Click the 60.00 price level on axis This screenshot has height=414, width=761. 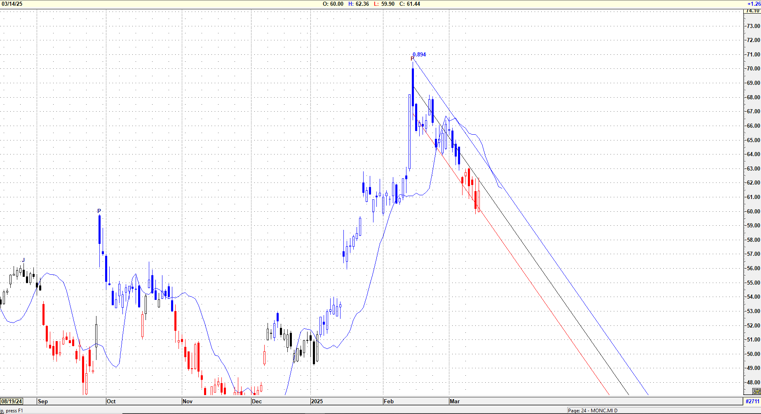coord(754,211)
